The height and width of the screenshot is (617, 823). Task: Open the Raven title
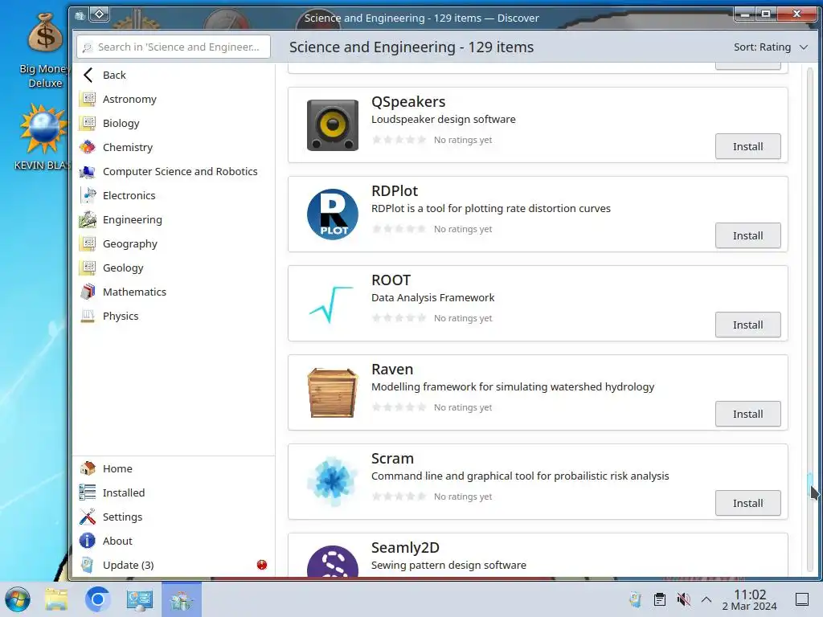(x=392, y=370)
